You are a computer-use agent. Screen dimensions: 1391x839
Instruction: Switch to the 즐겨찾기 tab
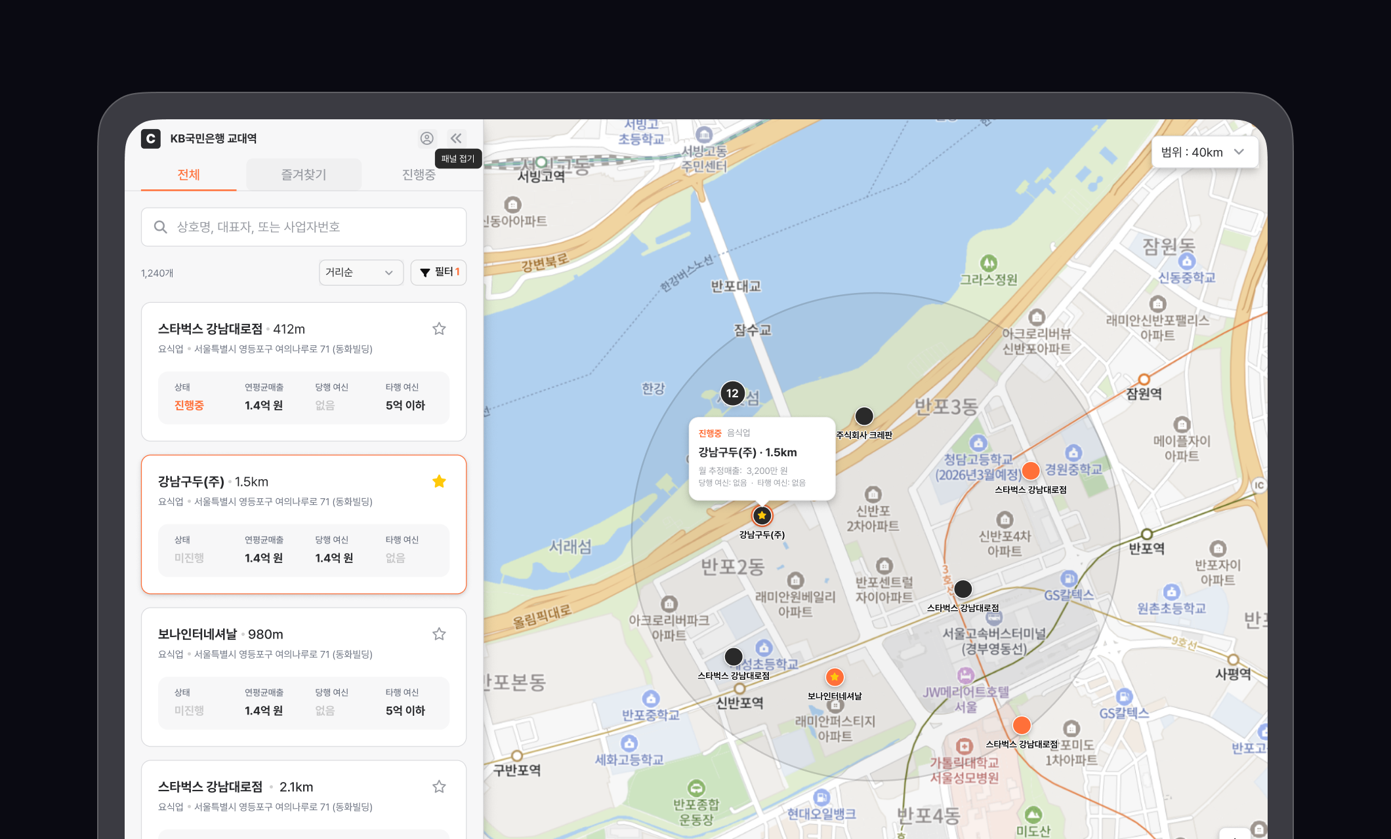[x=303, y=174]
